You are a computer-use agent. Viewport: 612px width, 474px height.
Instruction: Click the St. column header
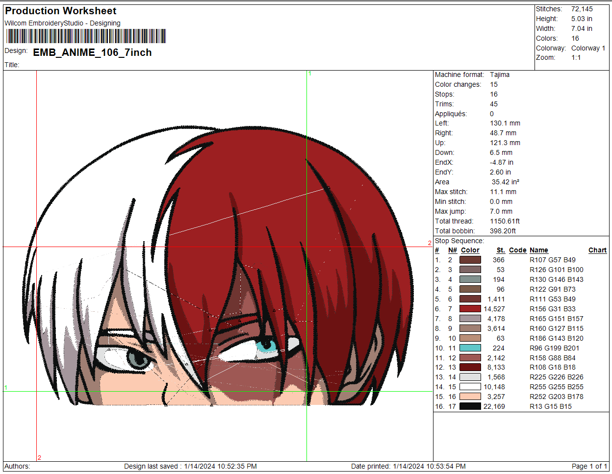click(x=500, y=250)
